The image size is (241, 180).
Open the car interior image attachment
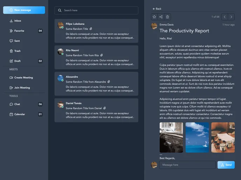click(171, 137)
